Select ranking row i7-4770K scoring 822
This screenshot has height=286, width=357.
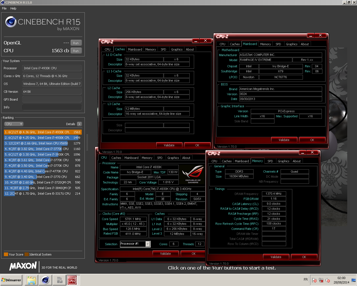coord(43,171)
